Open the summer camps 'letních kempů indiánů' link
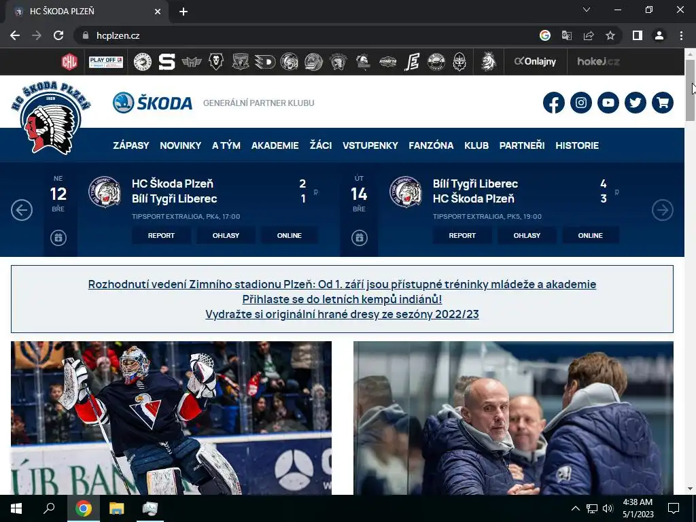696x522 pixels. [342, 299]
